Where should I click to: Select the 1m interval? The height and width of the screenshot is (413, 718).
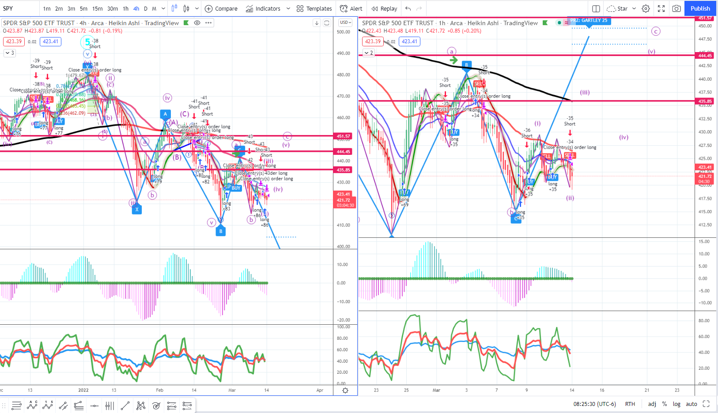point(47,8)
